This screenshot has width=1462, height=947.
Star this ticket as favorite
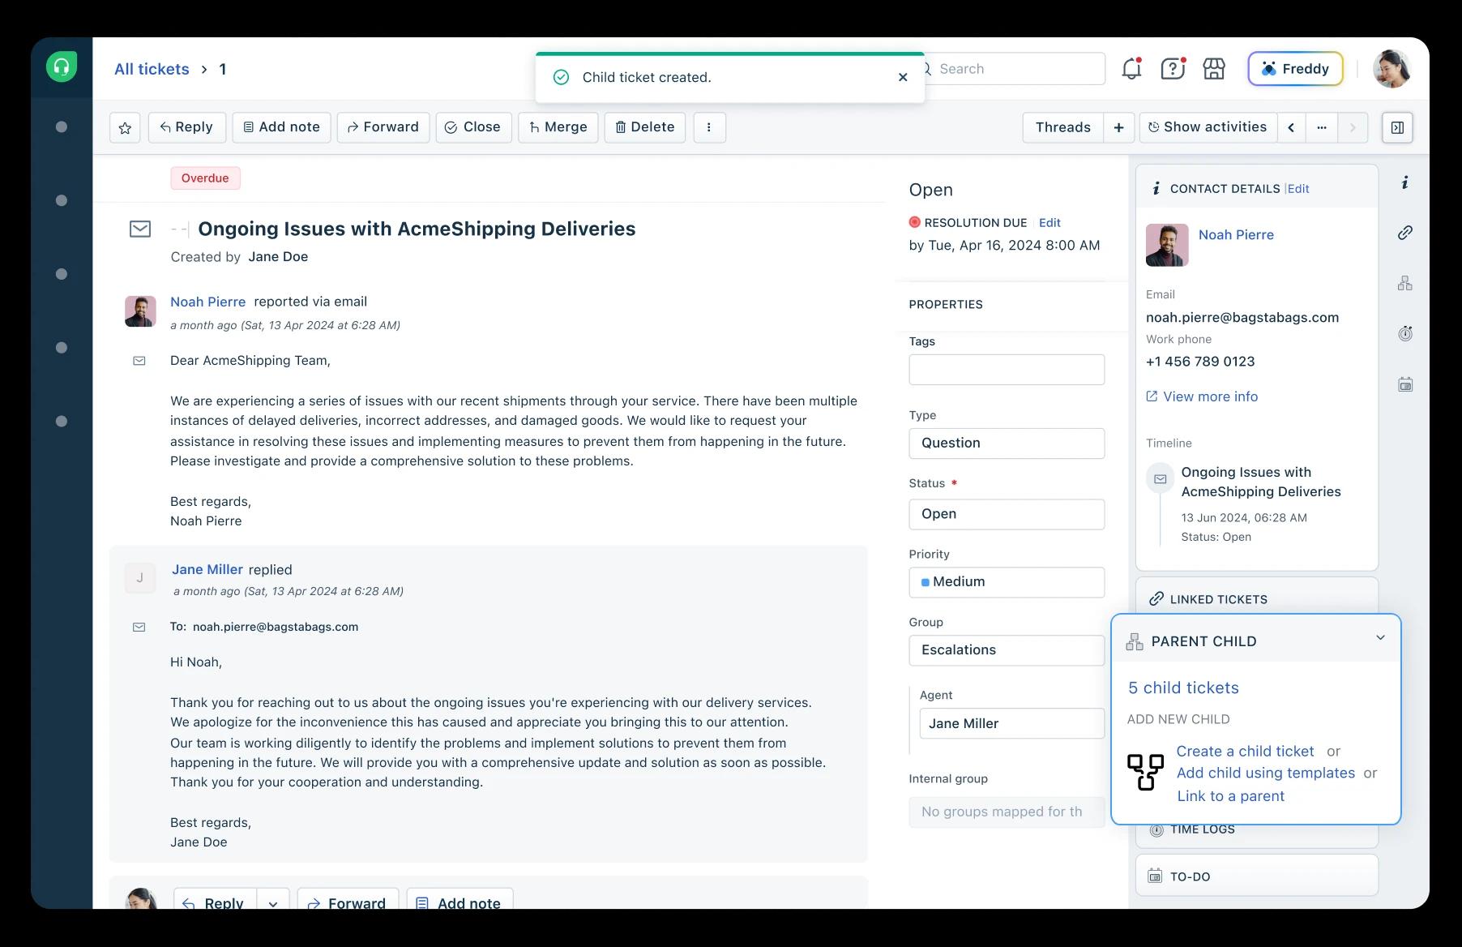(125, 127)
